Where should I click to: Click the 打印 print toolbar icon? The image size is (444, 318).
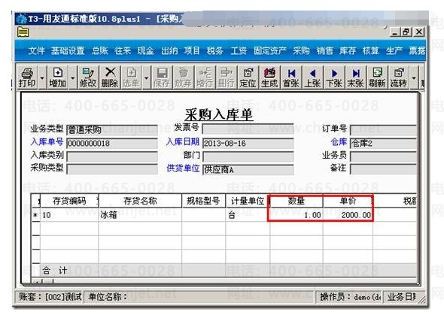[x=27, y=77]
